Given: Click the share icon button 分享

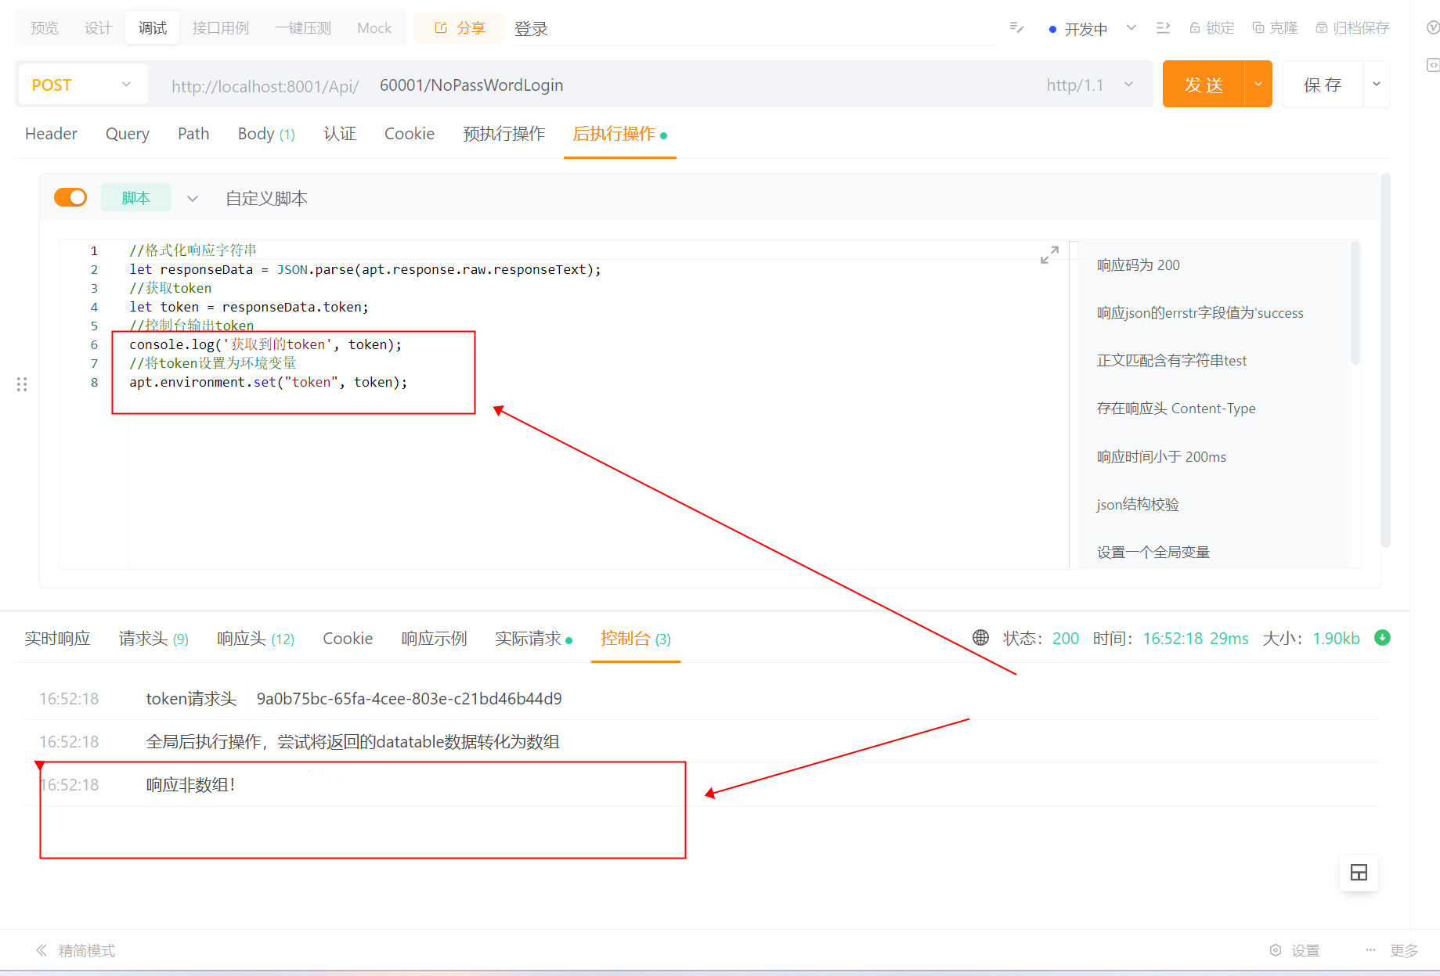Looking at the screenshot, I should point(460,28).
